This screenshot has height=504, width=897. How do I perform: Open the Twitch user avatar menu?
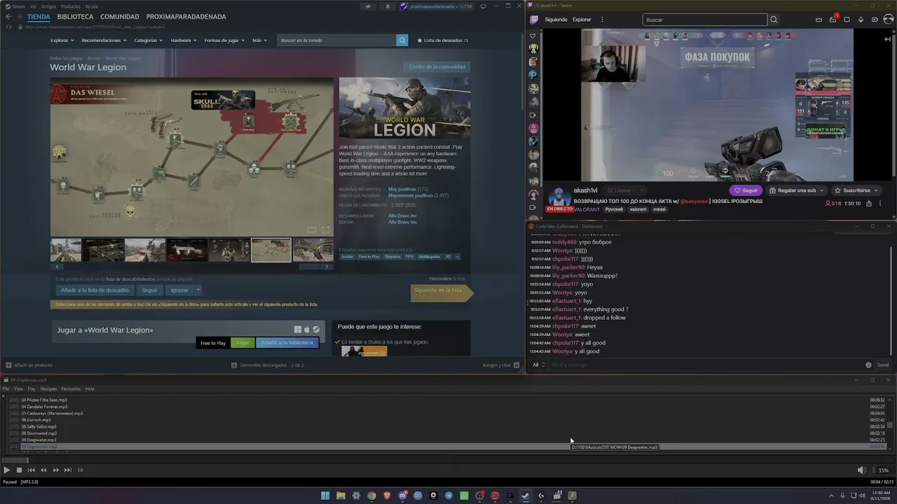(x=887, y=20)
